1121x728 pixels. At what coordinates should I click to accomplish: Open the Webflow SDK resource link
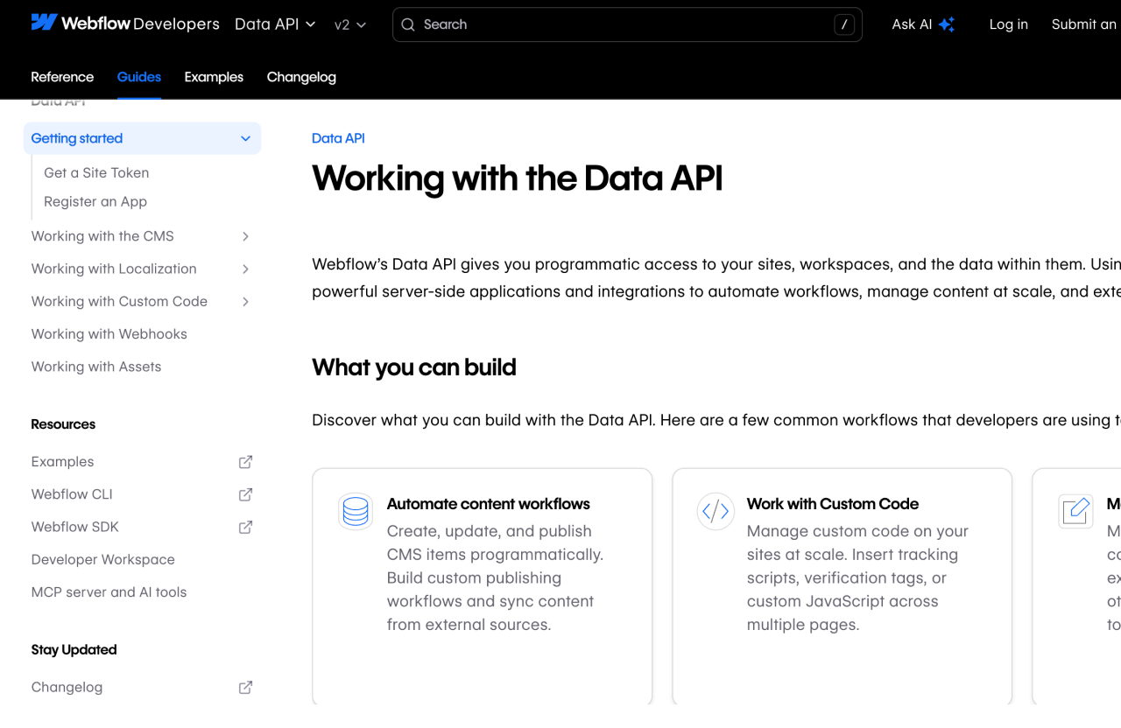74,527
